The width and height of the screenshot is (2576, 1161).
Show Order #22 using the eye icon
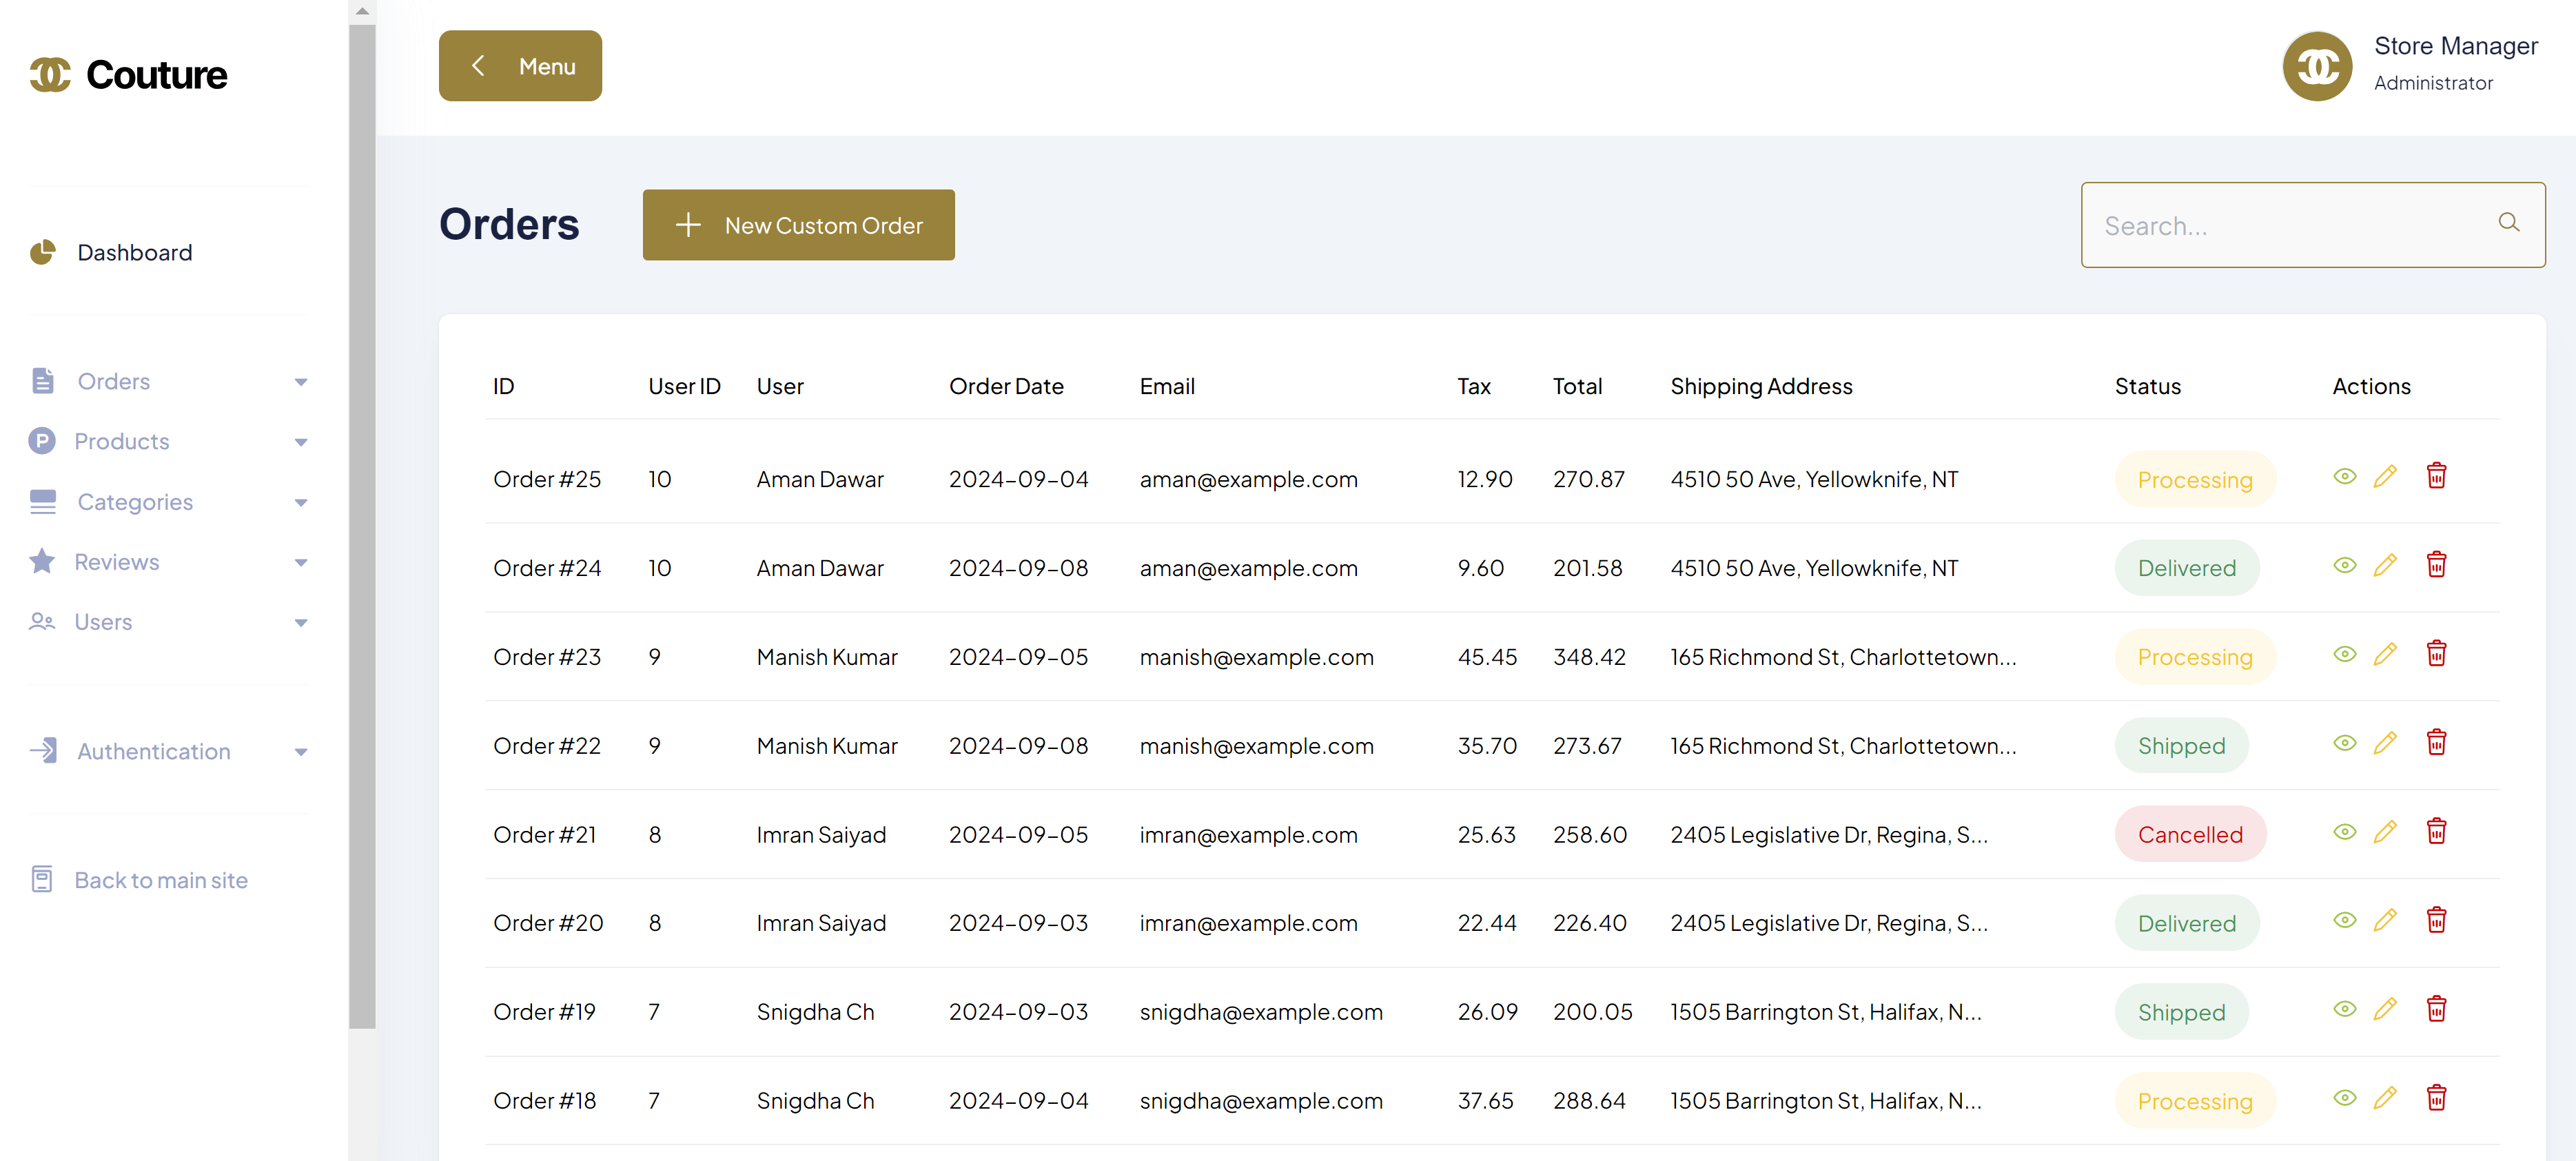pyautogui.click(x=2344, y=742)
